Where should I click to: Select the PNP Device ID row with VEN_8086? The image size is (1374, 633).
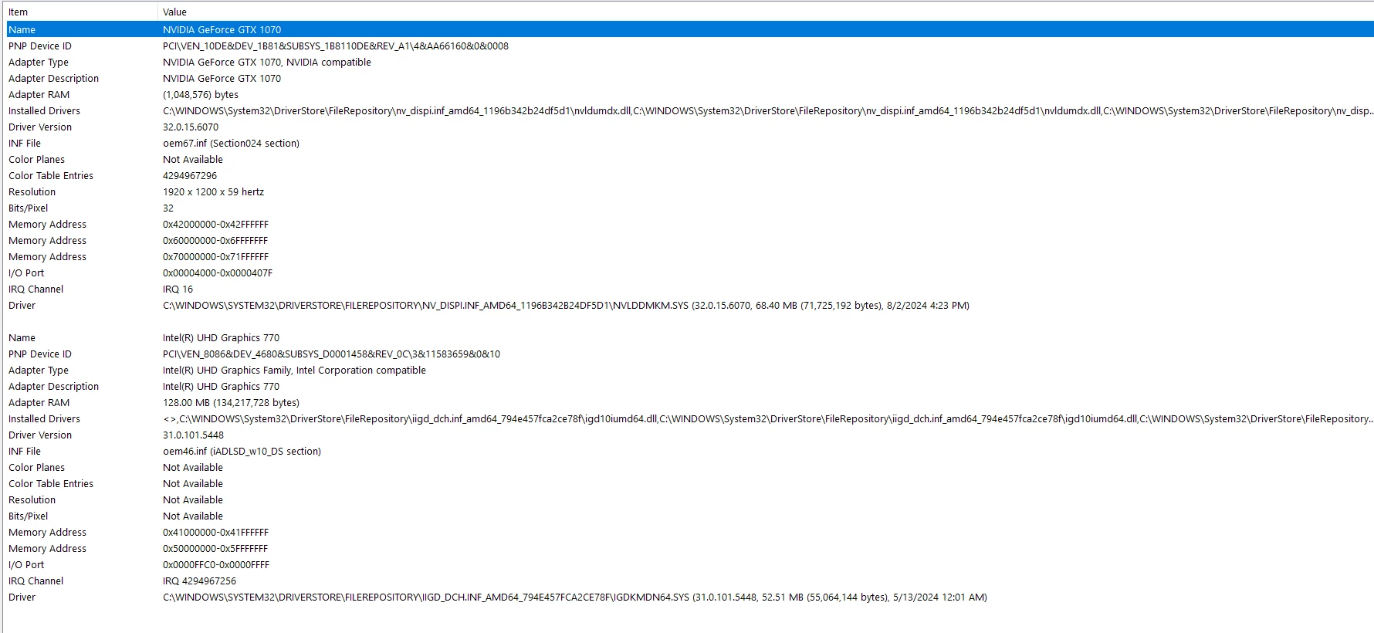pos(690,354)
